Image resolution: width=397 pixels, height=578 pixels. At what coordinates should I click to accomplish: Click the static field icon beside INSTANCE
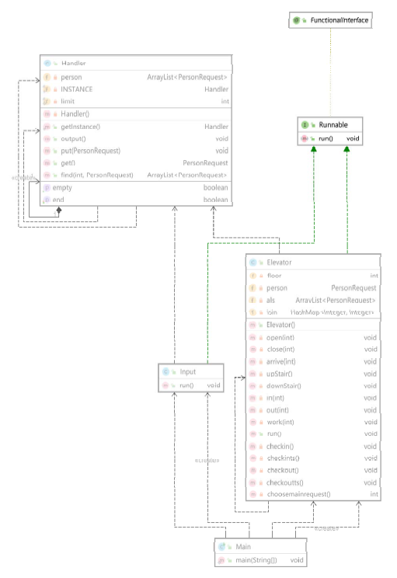click(x=47, y=89)
